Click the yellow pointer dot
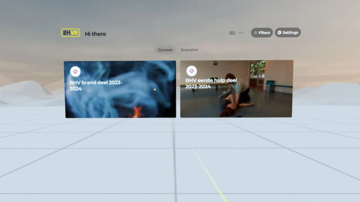The image size is (360, 202). (x=155, y=90)
